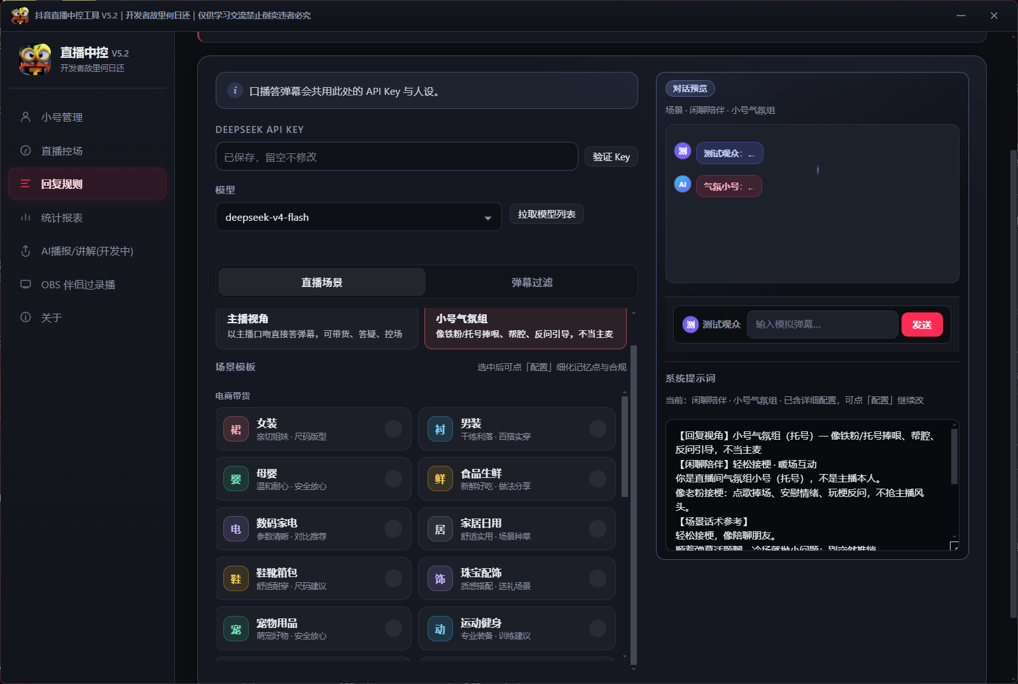The height and width of the screenshot is (684, 1018).
Task: Click the DeepSeek API Key input field
Action: tap(397, 157)
